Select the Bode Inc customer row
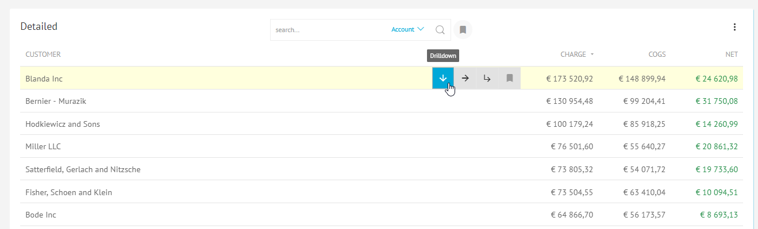The width and height of the screenshot is (758, 229). [x=381, y=215]
